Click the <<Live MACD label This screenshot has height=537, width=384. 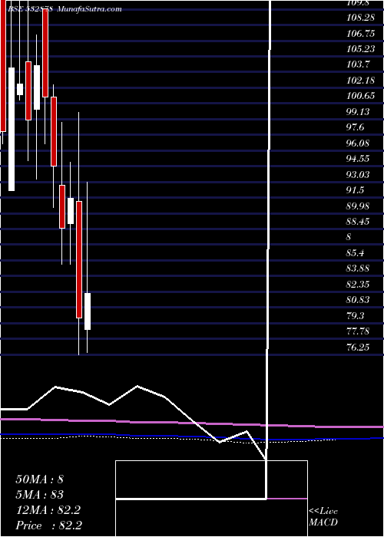tap(323, 517)
